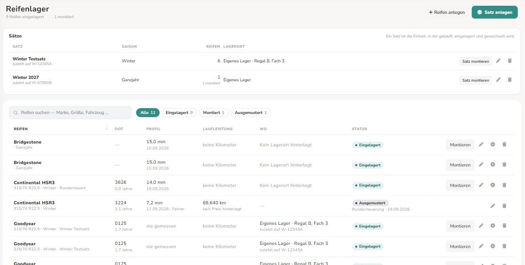Click the LAGERORT header in Sätze table
The width and height of the screenshot is (525, 265).
tap(234, 47)
